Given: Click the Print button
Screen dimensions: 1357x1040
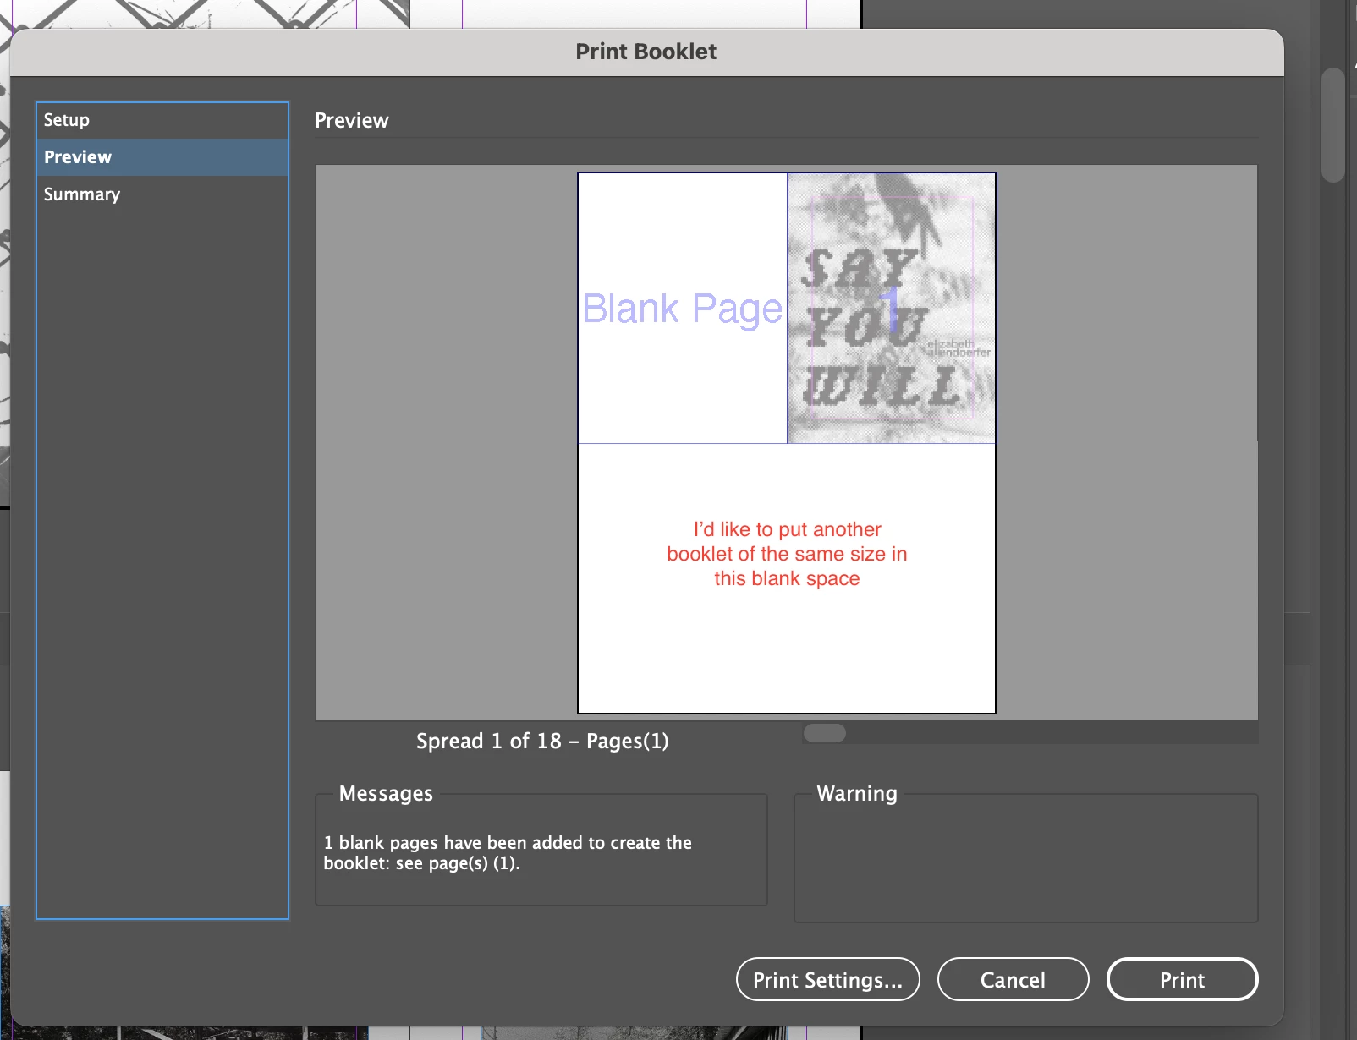Looking at the screenshot, I should pyautogui.click(x=1182, y=979).
